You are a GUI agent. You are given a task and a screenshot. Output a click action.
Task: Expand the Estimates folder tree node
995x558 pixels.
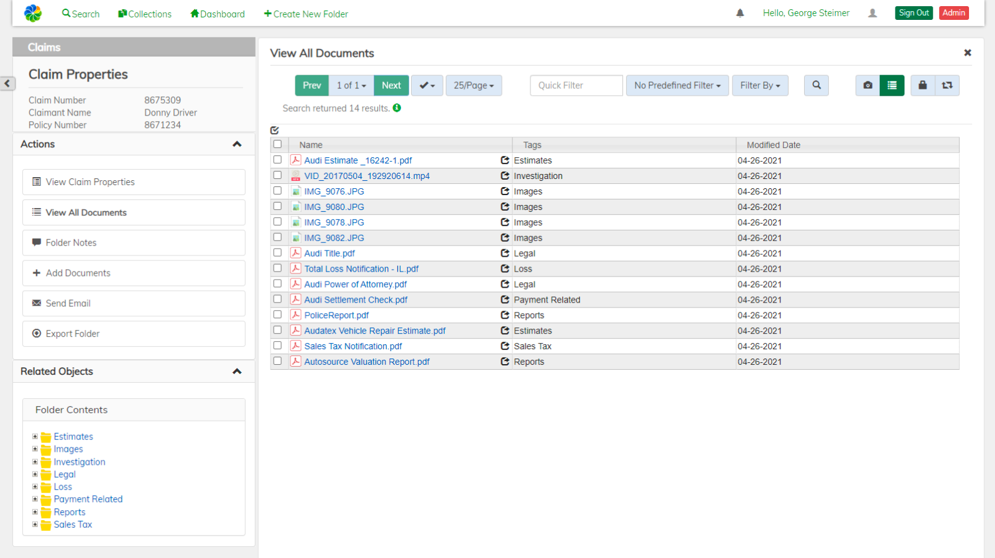pyautogui.click(x=35, y=437)
